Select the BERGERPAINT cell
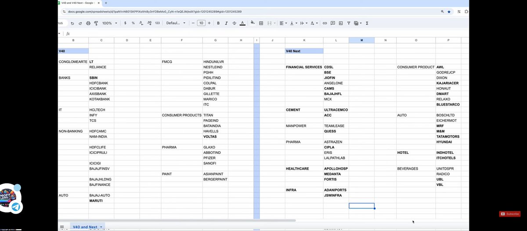Screen dimensions: 527x231 [x=215, y=179]
